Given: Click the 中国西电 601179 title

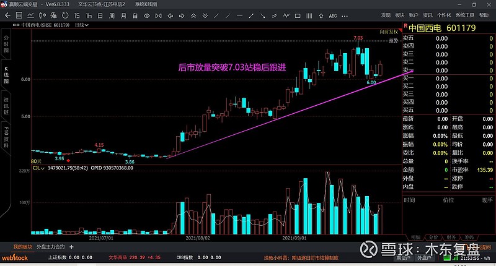Looking at the screenshot, I should click(x=442, y=28).
